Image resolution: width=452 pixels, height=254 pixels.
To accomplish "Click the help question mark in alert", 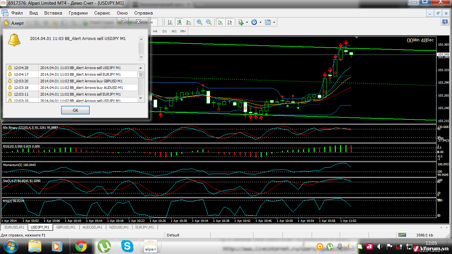I will pos(123,22).
